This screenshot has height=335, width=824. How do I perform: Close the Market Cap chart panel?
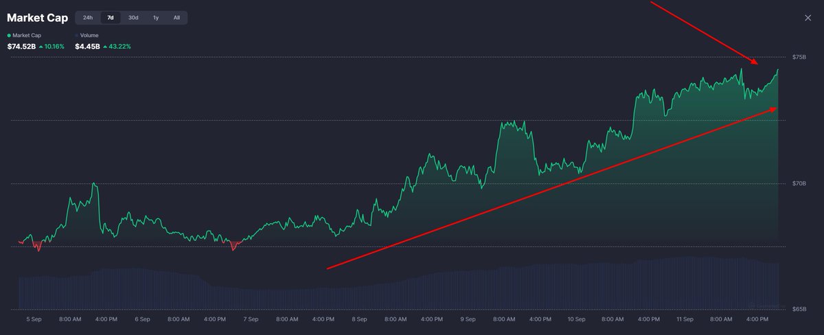point(808,18)
